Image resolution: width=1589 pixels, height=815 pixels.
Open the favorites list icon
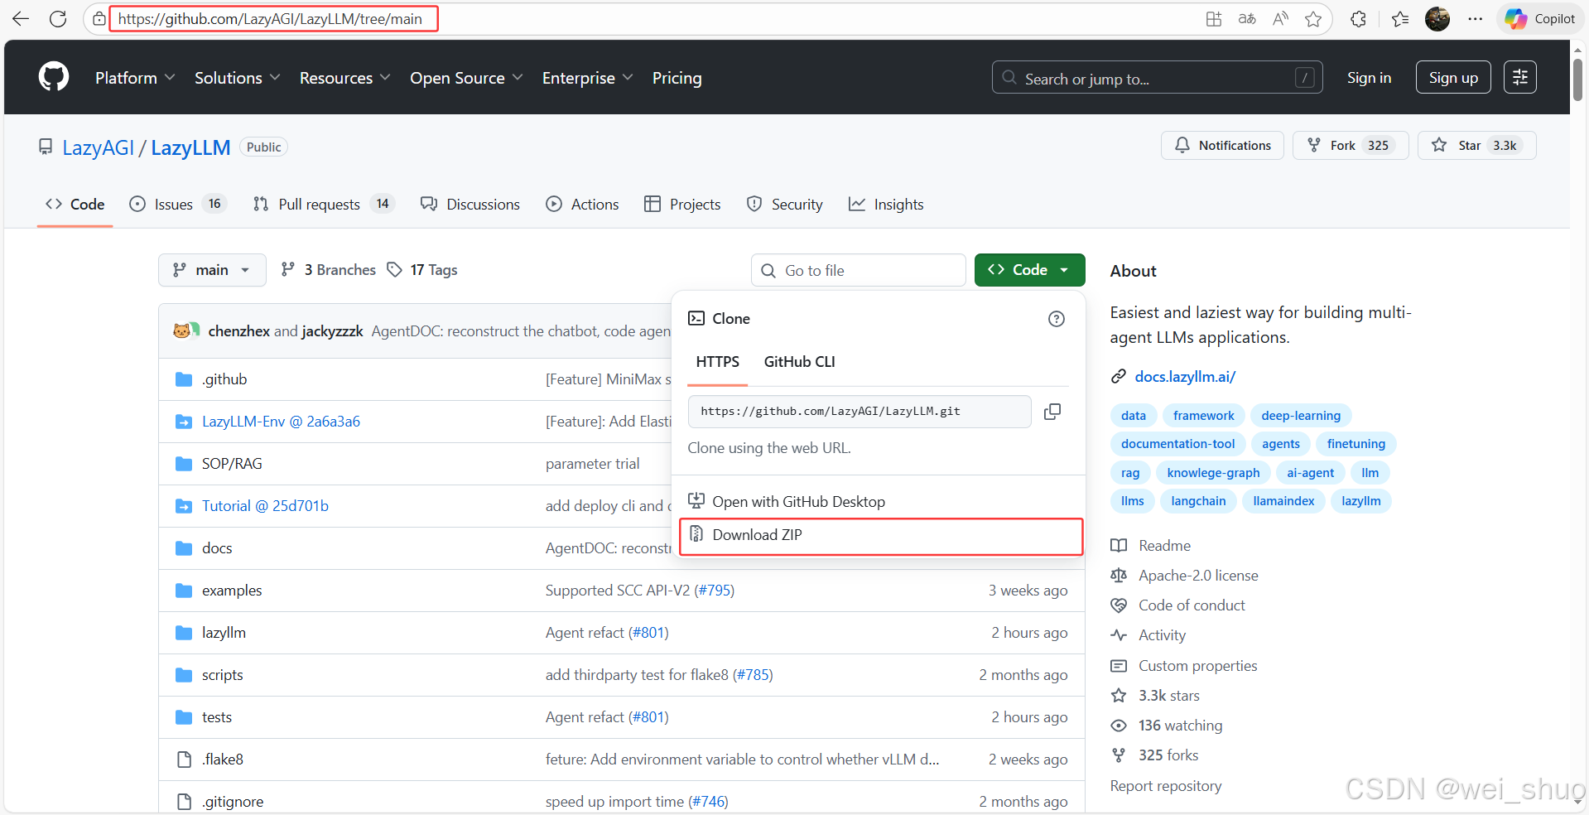(x=1400, y=19)
